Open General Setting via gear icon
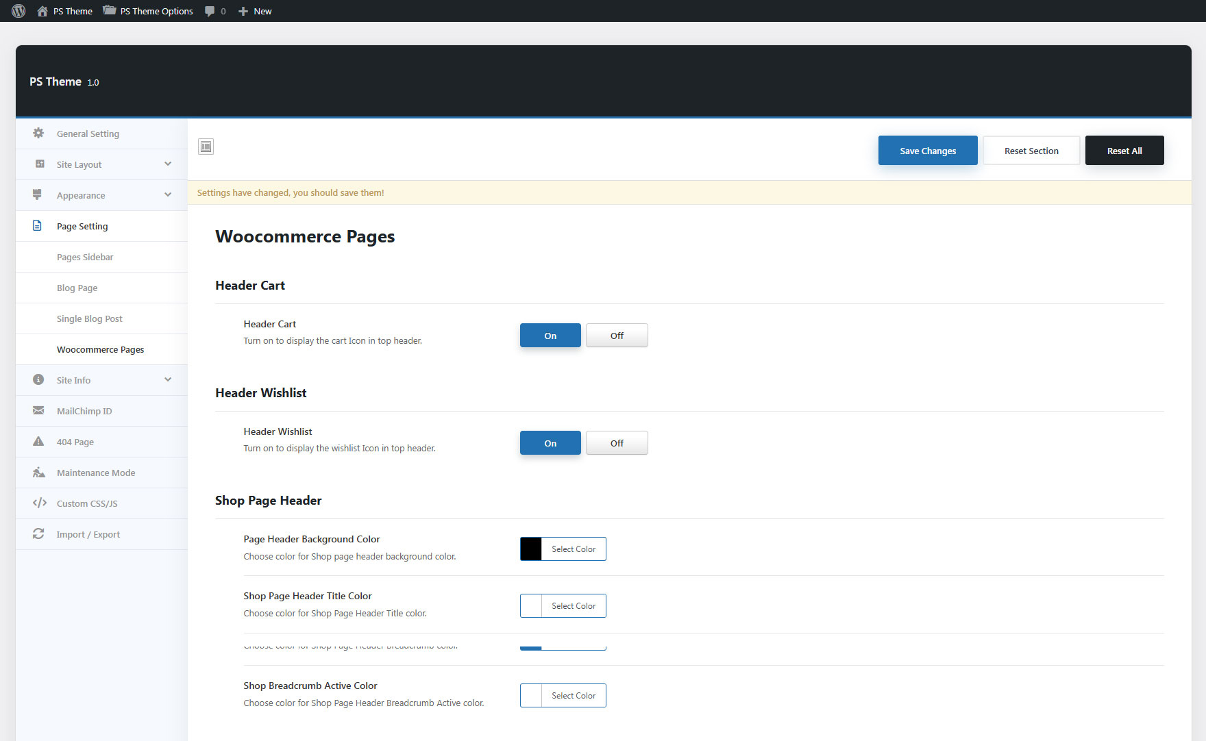The height and width of the screenshot is (741, 1206). (38, 134)
